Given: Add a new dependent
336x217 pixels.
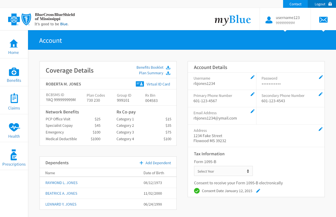Looking at the screenshot, I should [x=155, y=163].
